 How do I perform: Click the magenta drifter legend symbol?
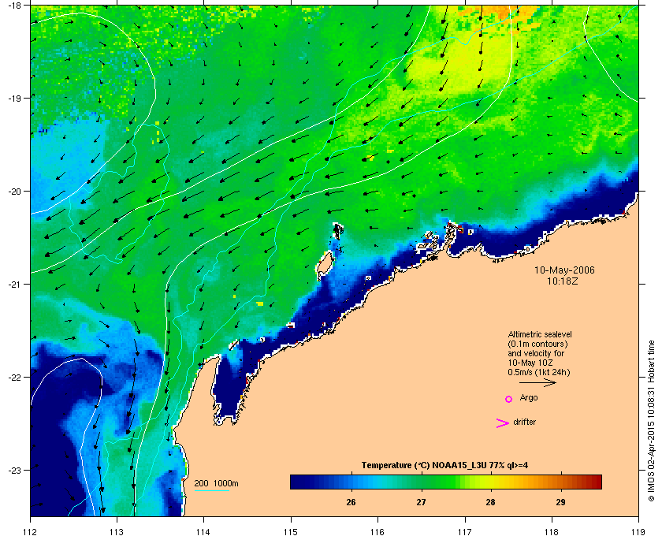coord(502,423)
